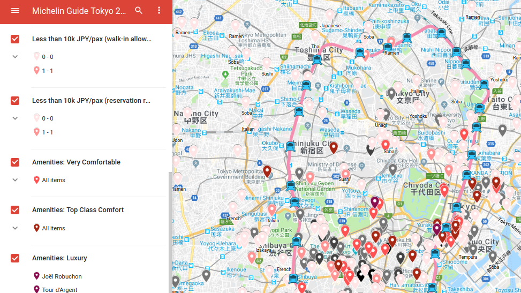This screenshot has height=293, width=521.
Task: Select '1 - 1' under reservation required layer
Action: pos(48,132)
